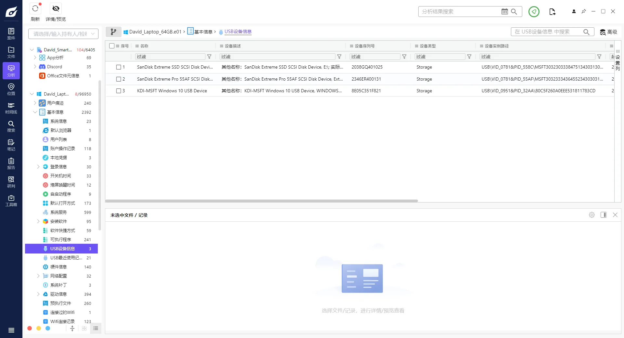Select USB最近使用记录 in the tree

(x=66, y=258)
